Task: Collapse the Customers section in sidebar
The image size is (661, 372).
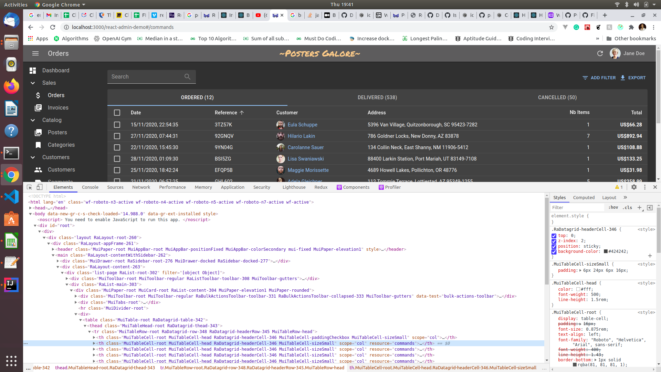Action: pyautogui.click(x=33, y=157)
